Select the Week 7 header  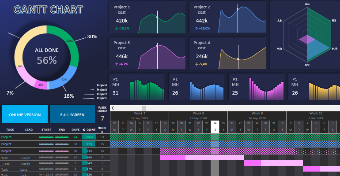[x=139, y=114]
